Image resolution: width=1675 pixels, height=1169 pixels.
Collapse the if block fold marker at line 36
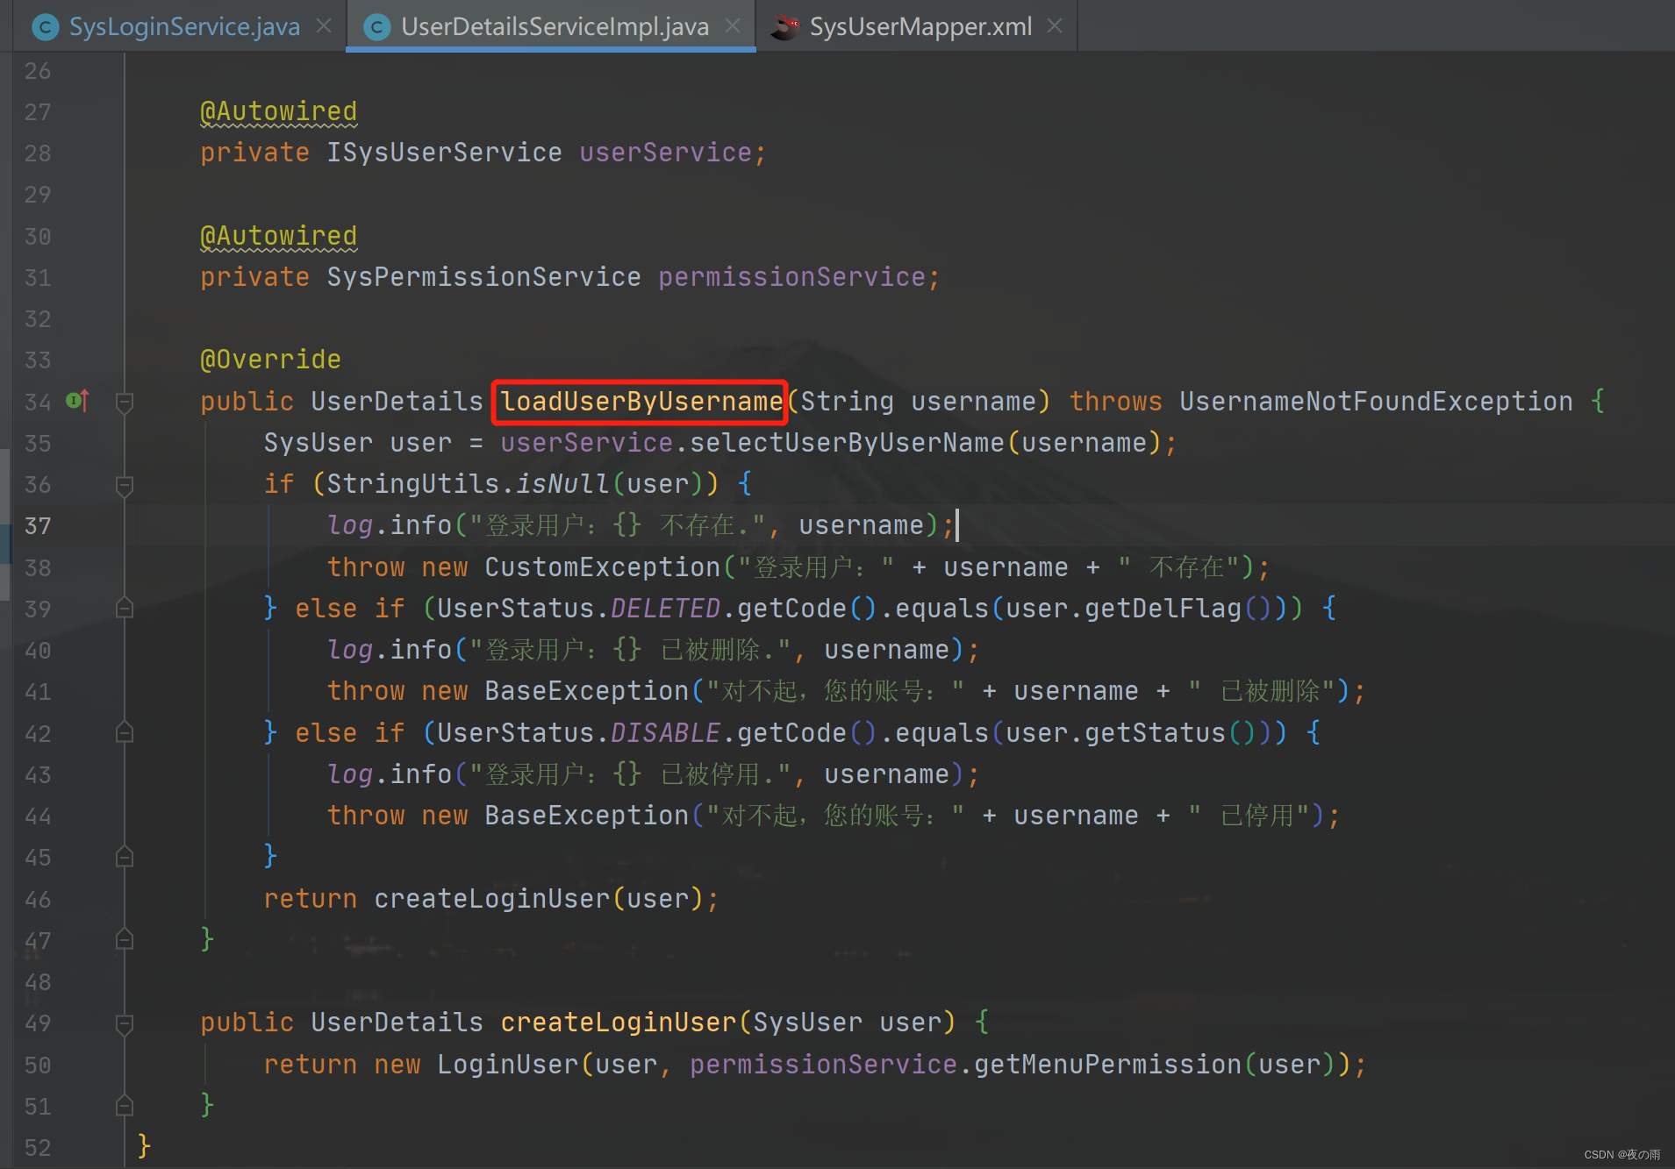pyautogui.click(x=125, y=485)
